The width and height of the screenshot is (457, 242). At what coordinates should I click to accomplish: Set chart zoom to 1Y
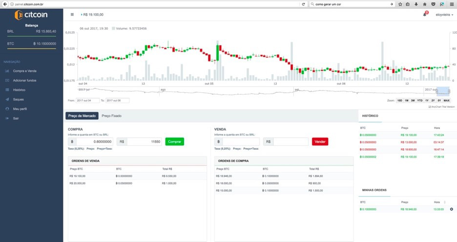click(427, 101)
